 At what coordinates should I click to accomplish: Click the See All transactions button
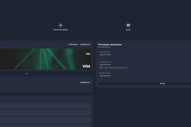(x=145, y=84)
